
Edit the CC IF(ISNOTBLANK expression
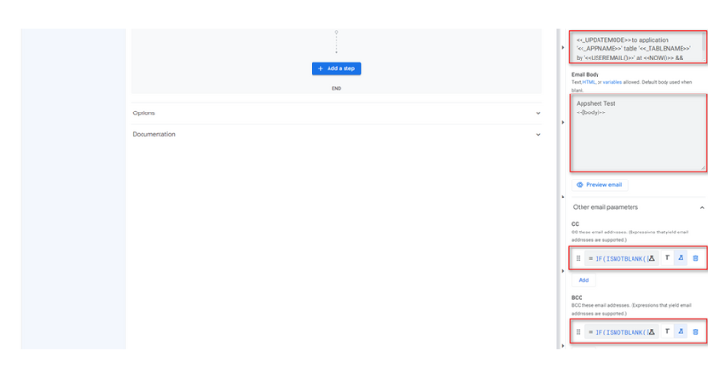[618, 259]
